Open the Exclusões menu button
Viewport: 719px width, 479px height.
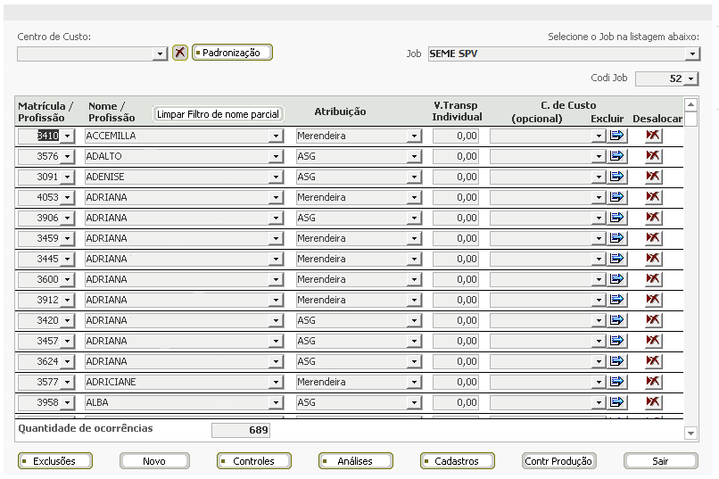[55, 460]
